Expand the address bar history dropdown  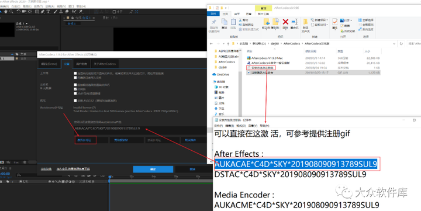pyautogui.click(x=394, y=43)
